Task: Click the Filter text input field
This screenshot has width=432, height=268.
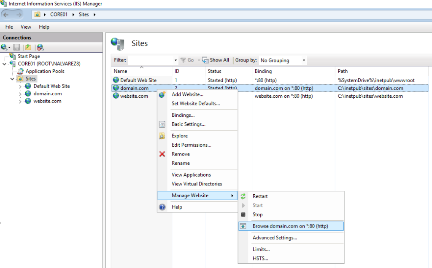Action: 151,60
